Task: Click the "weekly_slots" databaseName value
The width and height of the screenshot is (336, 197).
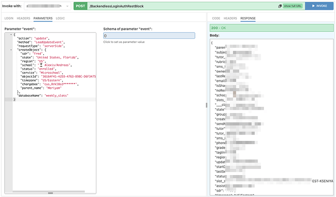Action: [x=56, y=96]
